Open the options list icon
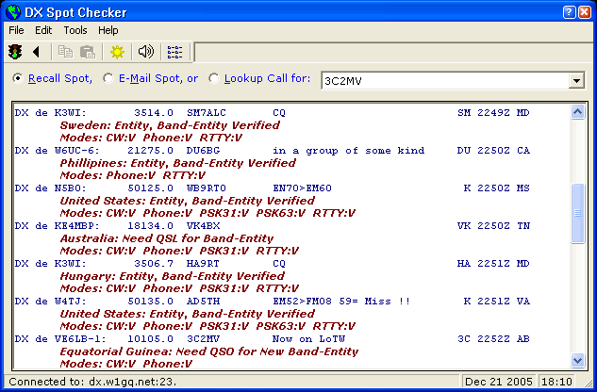The height and width of the screenshot is (392, 597). pyautogui.click(x=175, y=52)
